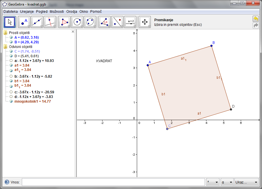Screen dimensions: 262x189
Task: Open the Greek letter α dropdown
Action: pos(227,182)
